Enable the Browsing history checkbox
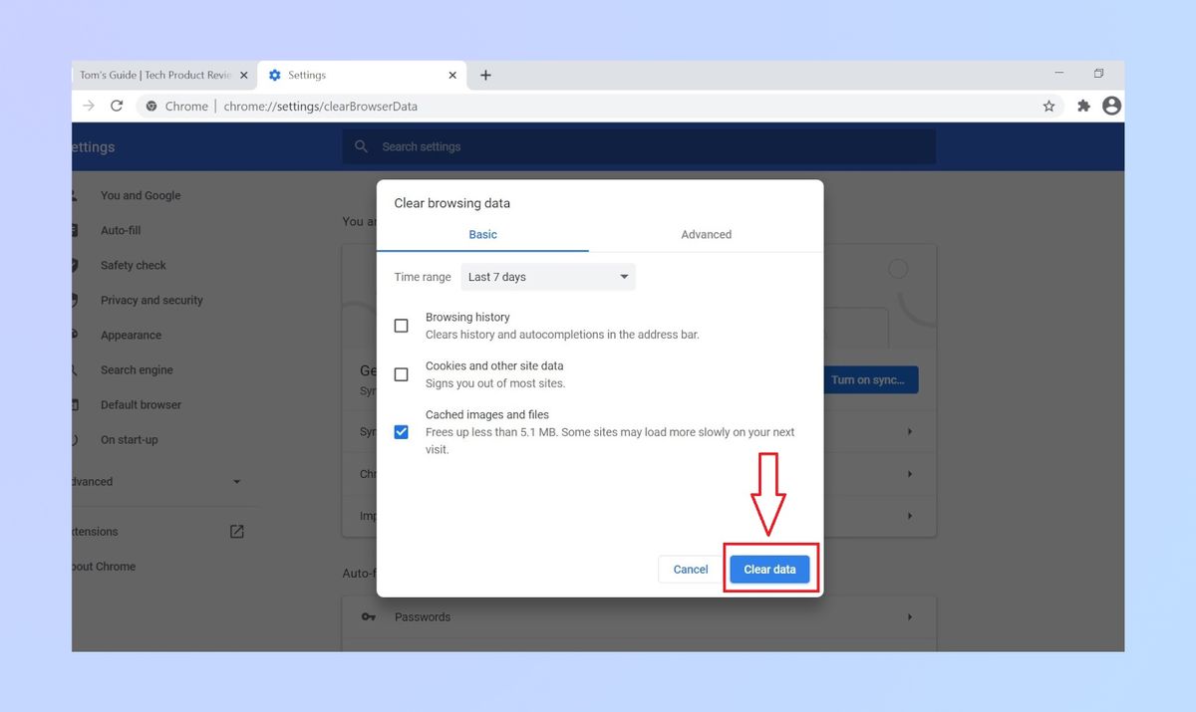This screenshot has height=712, width=1196. (x=402, y=326)
